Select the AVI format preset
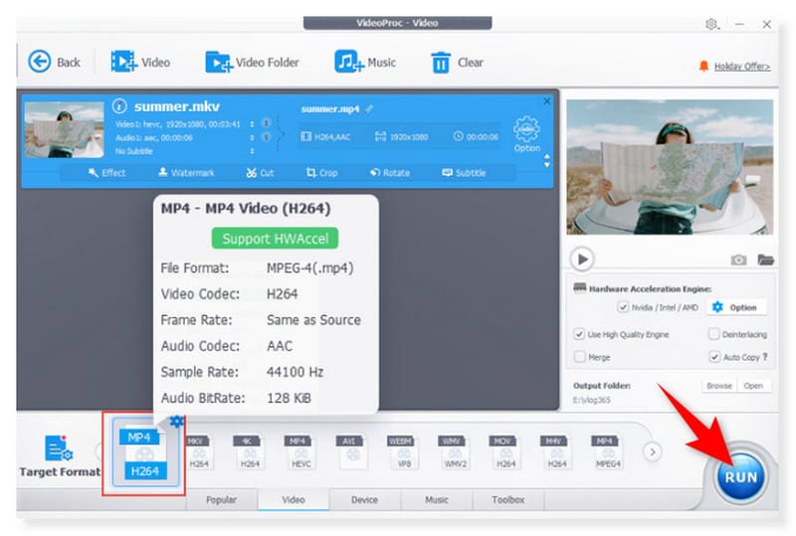The height and width of the screenshot is (536, 796). tap(352, 451)
